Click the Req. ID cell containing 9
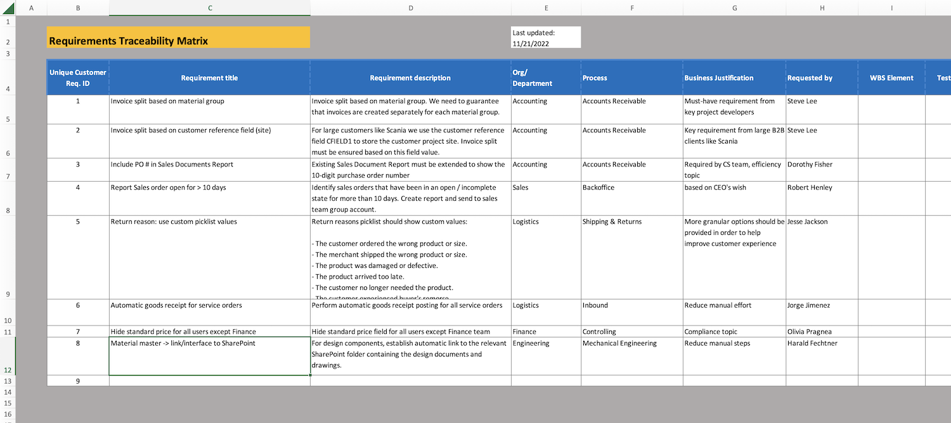 (x=78, y=381)
